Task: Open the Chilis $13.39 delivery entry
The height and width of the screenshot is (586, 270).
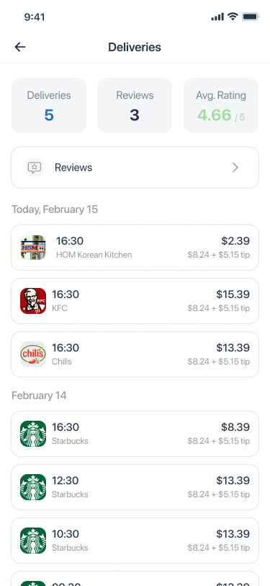Action: (135, 354)
